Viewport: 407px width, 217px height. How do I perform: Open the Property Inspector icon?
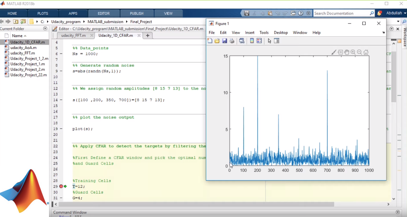point(277,41)
